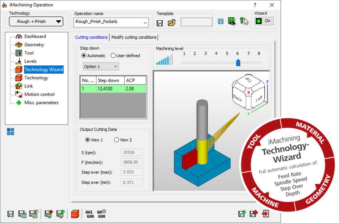Click the No. column header
The image size is (339, 223).
coord(88,80)
